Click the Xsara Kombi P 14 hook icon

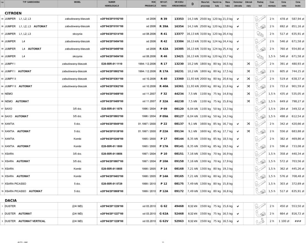coord(260,169)
